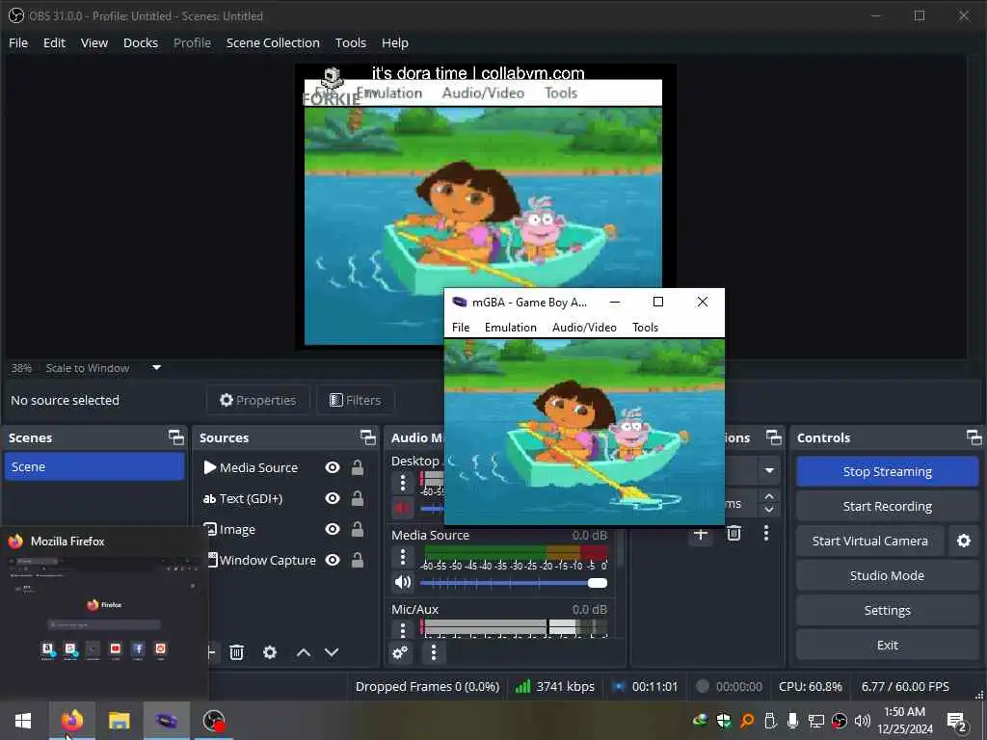Open the Help menu in OBS

394,42
